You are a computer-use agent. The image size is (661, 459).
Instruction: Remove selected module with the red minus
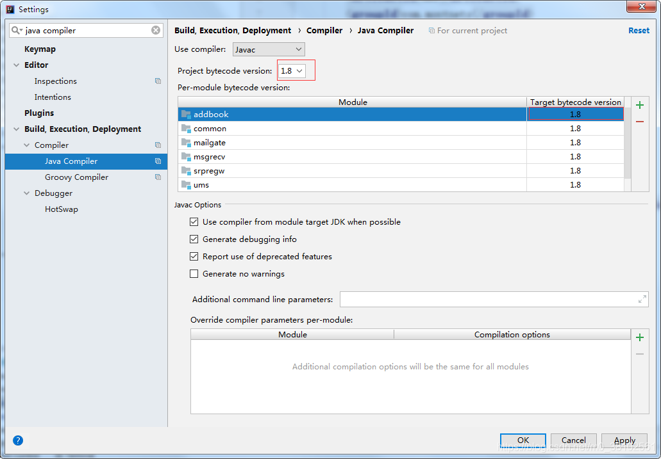640,122
